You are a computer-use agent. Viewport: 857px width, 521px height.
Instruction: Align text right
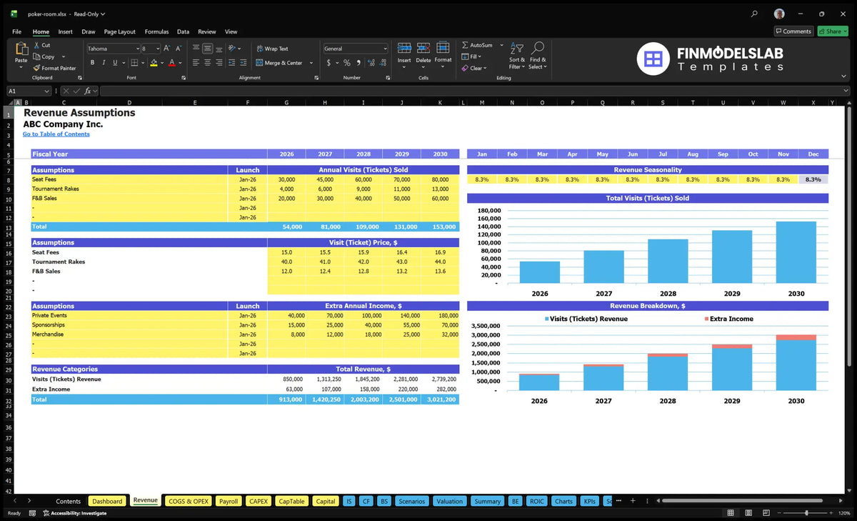coord(219,63)
